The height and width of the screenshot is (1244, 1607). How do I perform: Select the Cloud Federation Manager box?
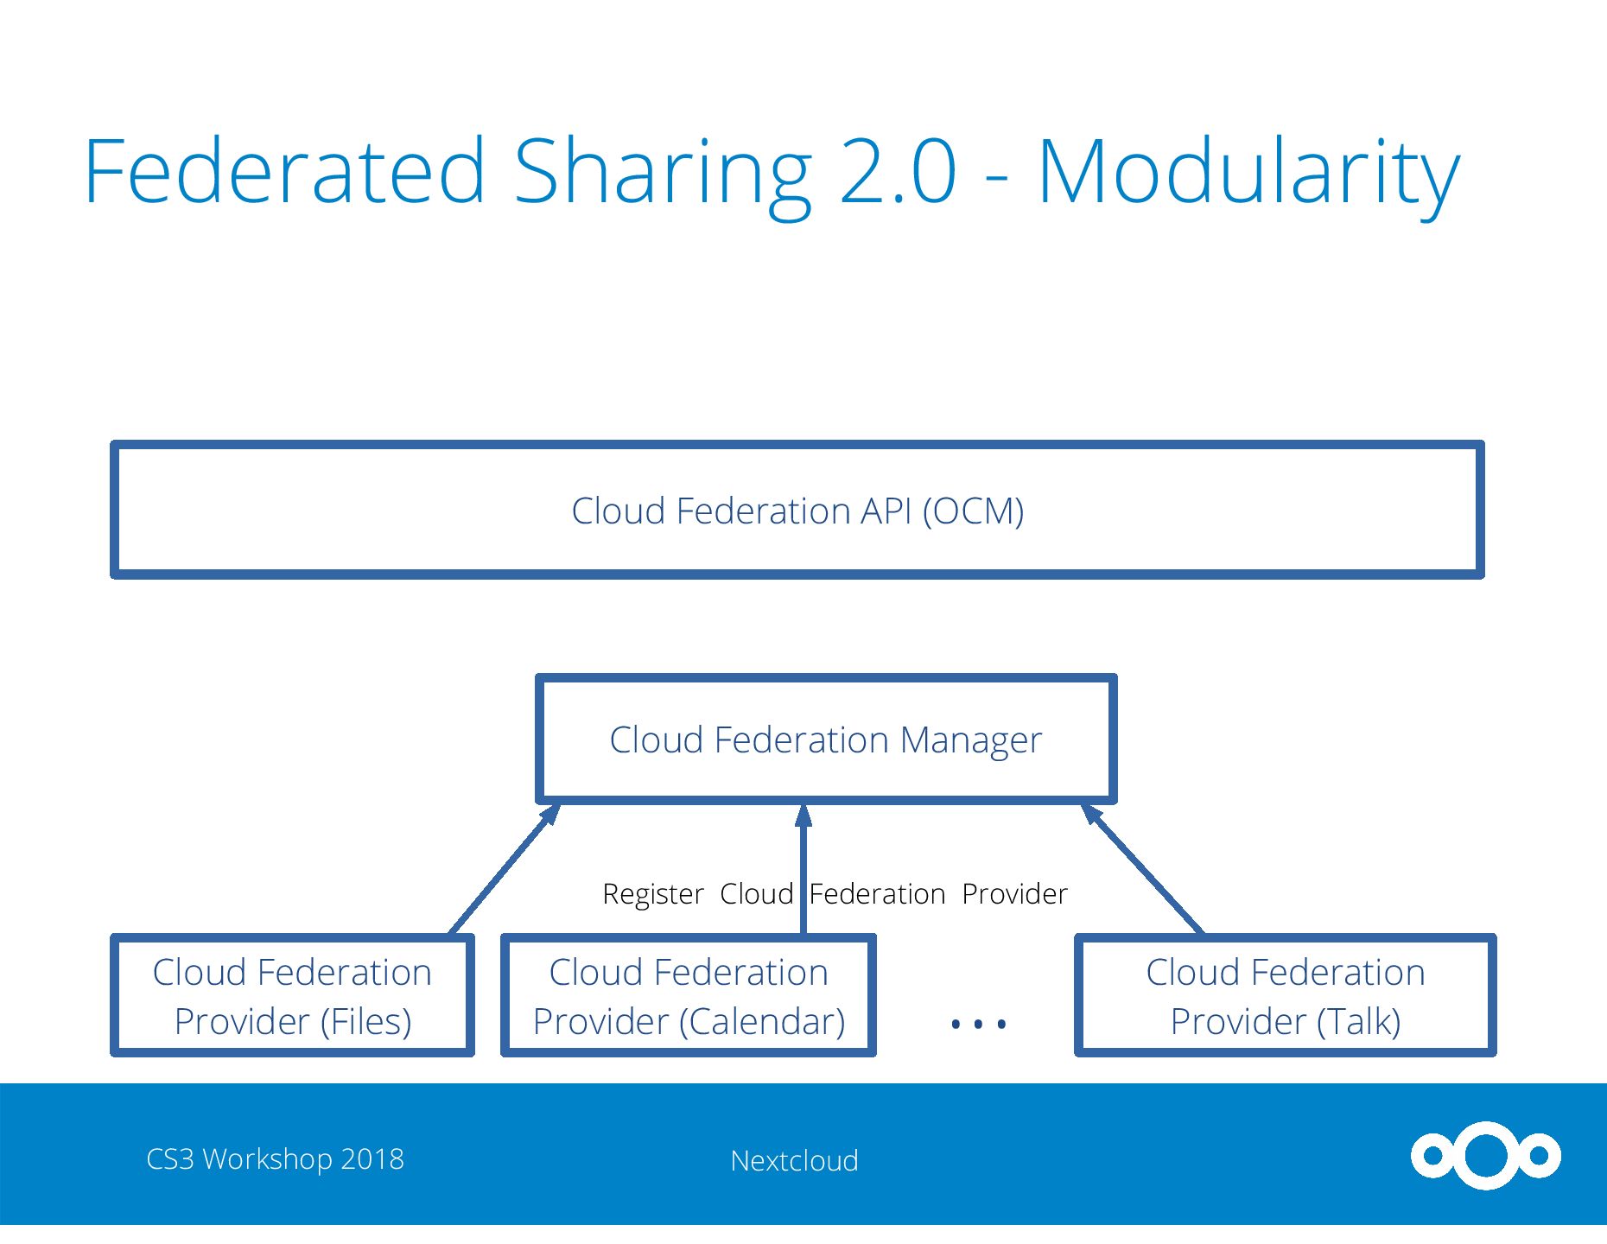[826, 739]
